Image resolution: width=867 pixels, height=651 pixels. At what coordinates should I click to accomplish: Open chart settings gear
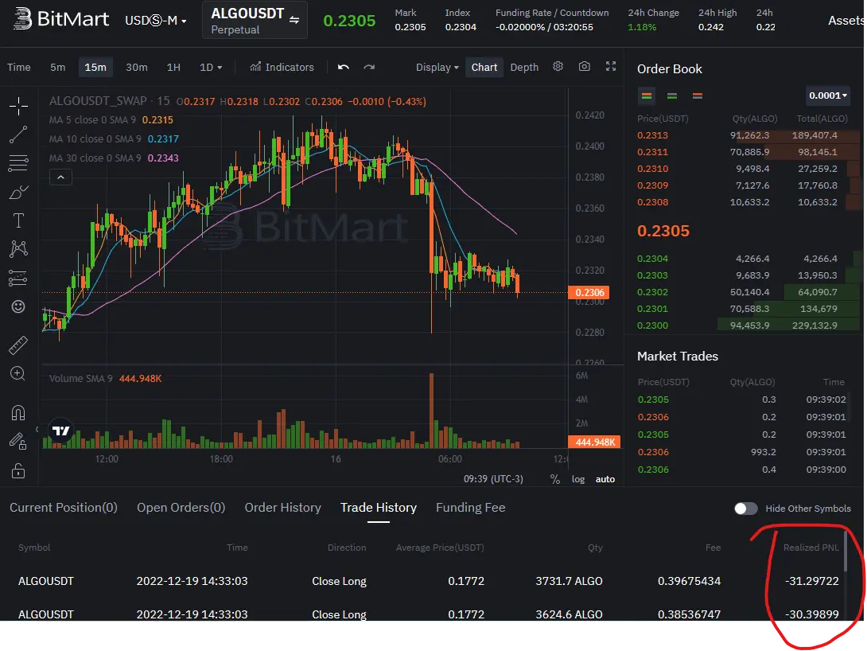pyautogui.click(x=558, y=66)
